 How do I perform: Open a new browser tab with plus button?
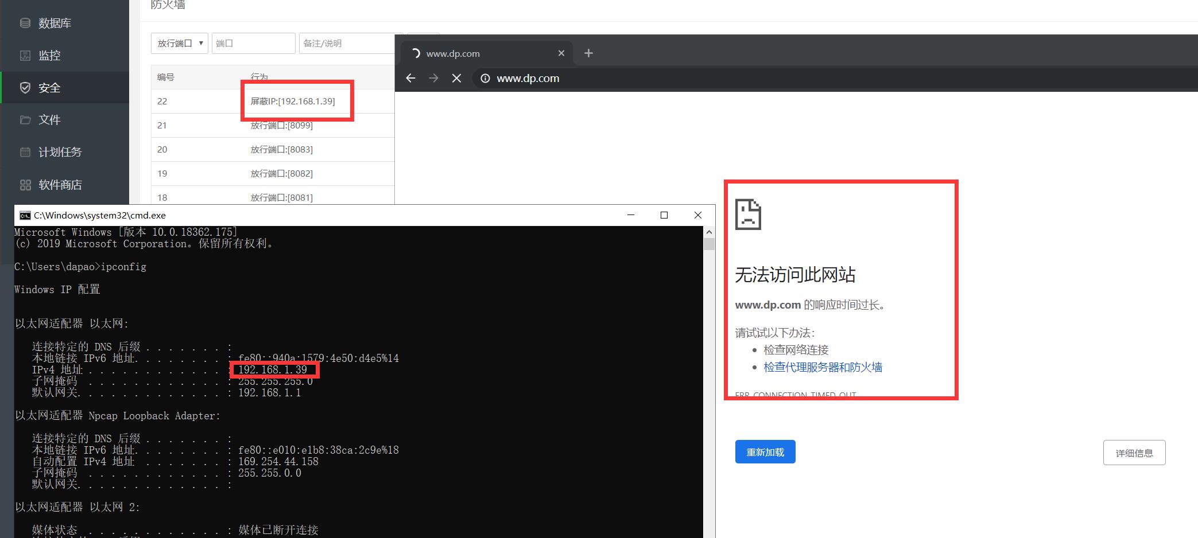pyautogui.click(x=588, y=53)
